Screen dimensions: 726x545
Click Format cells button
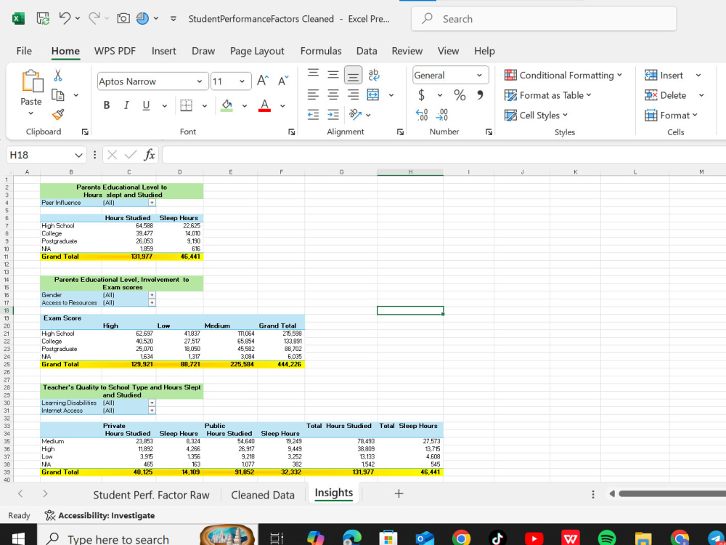(671, 115)
